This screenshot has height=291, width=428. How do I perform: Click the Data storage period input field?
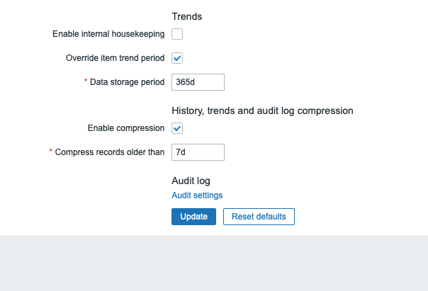pyautogui.click(x=198, y=82)
